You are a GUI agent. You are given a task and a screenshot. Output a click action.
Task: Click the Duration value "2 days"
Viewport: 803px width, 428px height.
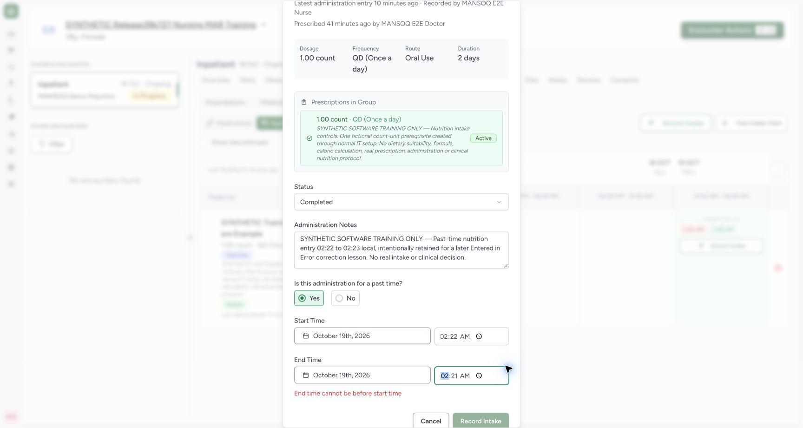(468, 58)
